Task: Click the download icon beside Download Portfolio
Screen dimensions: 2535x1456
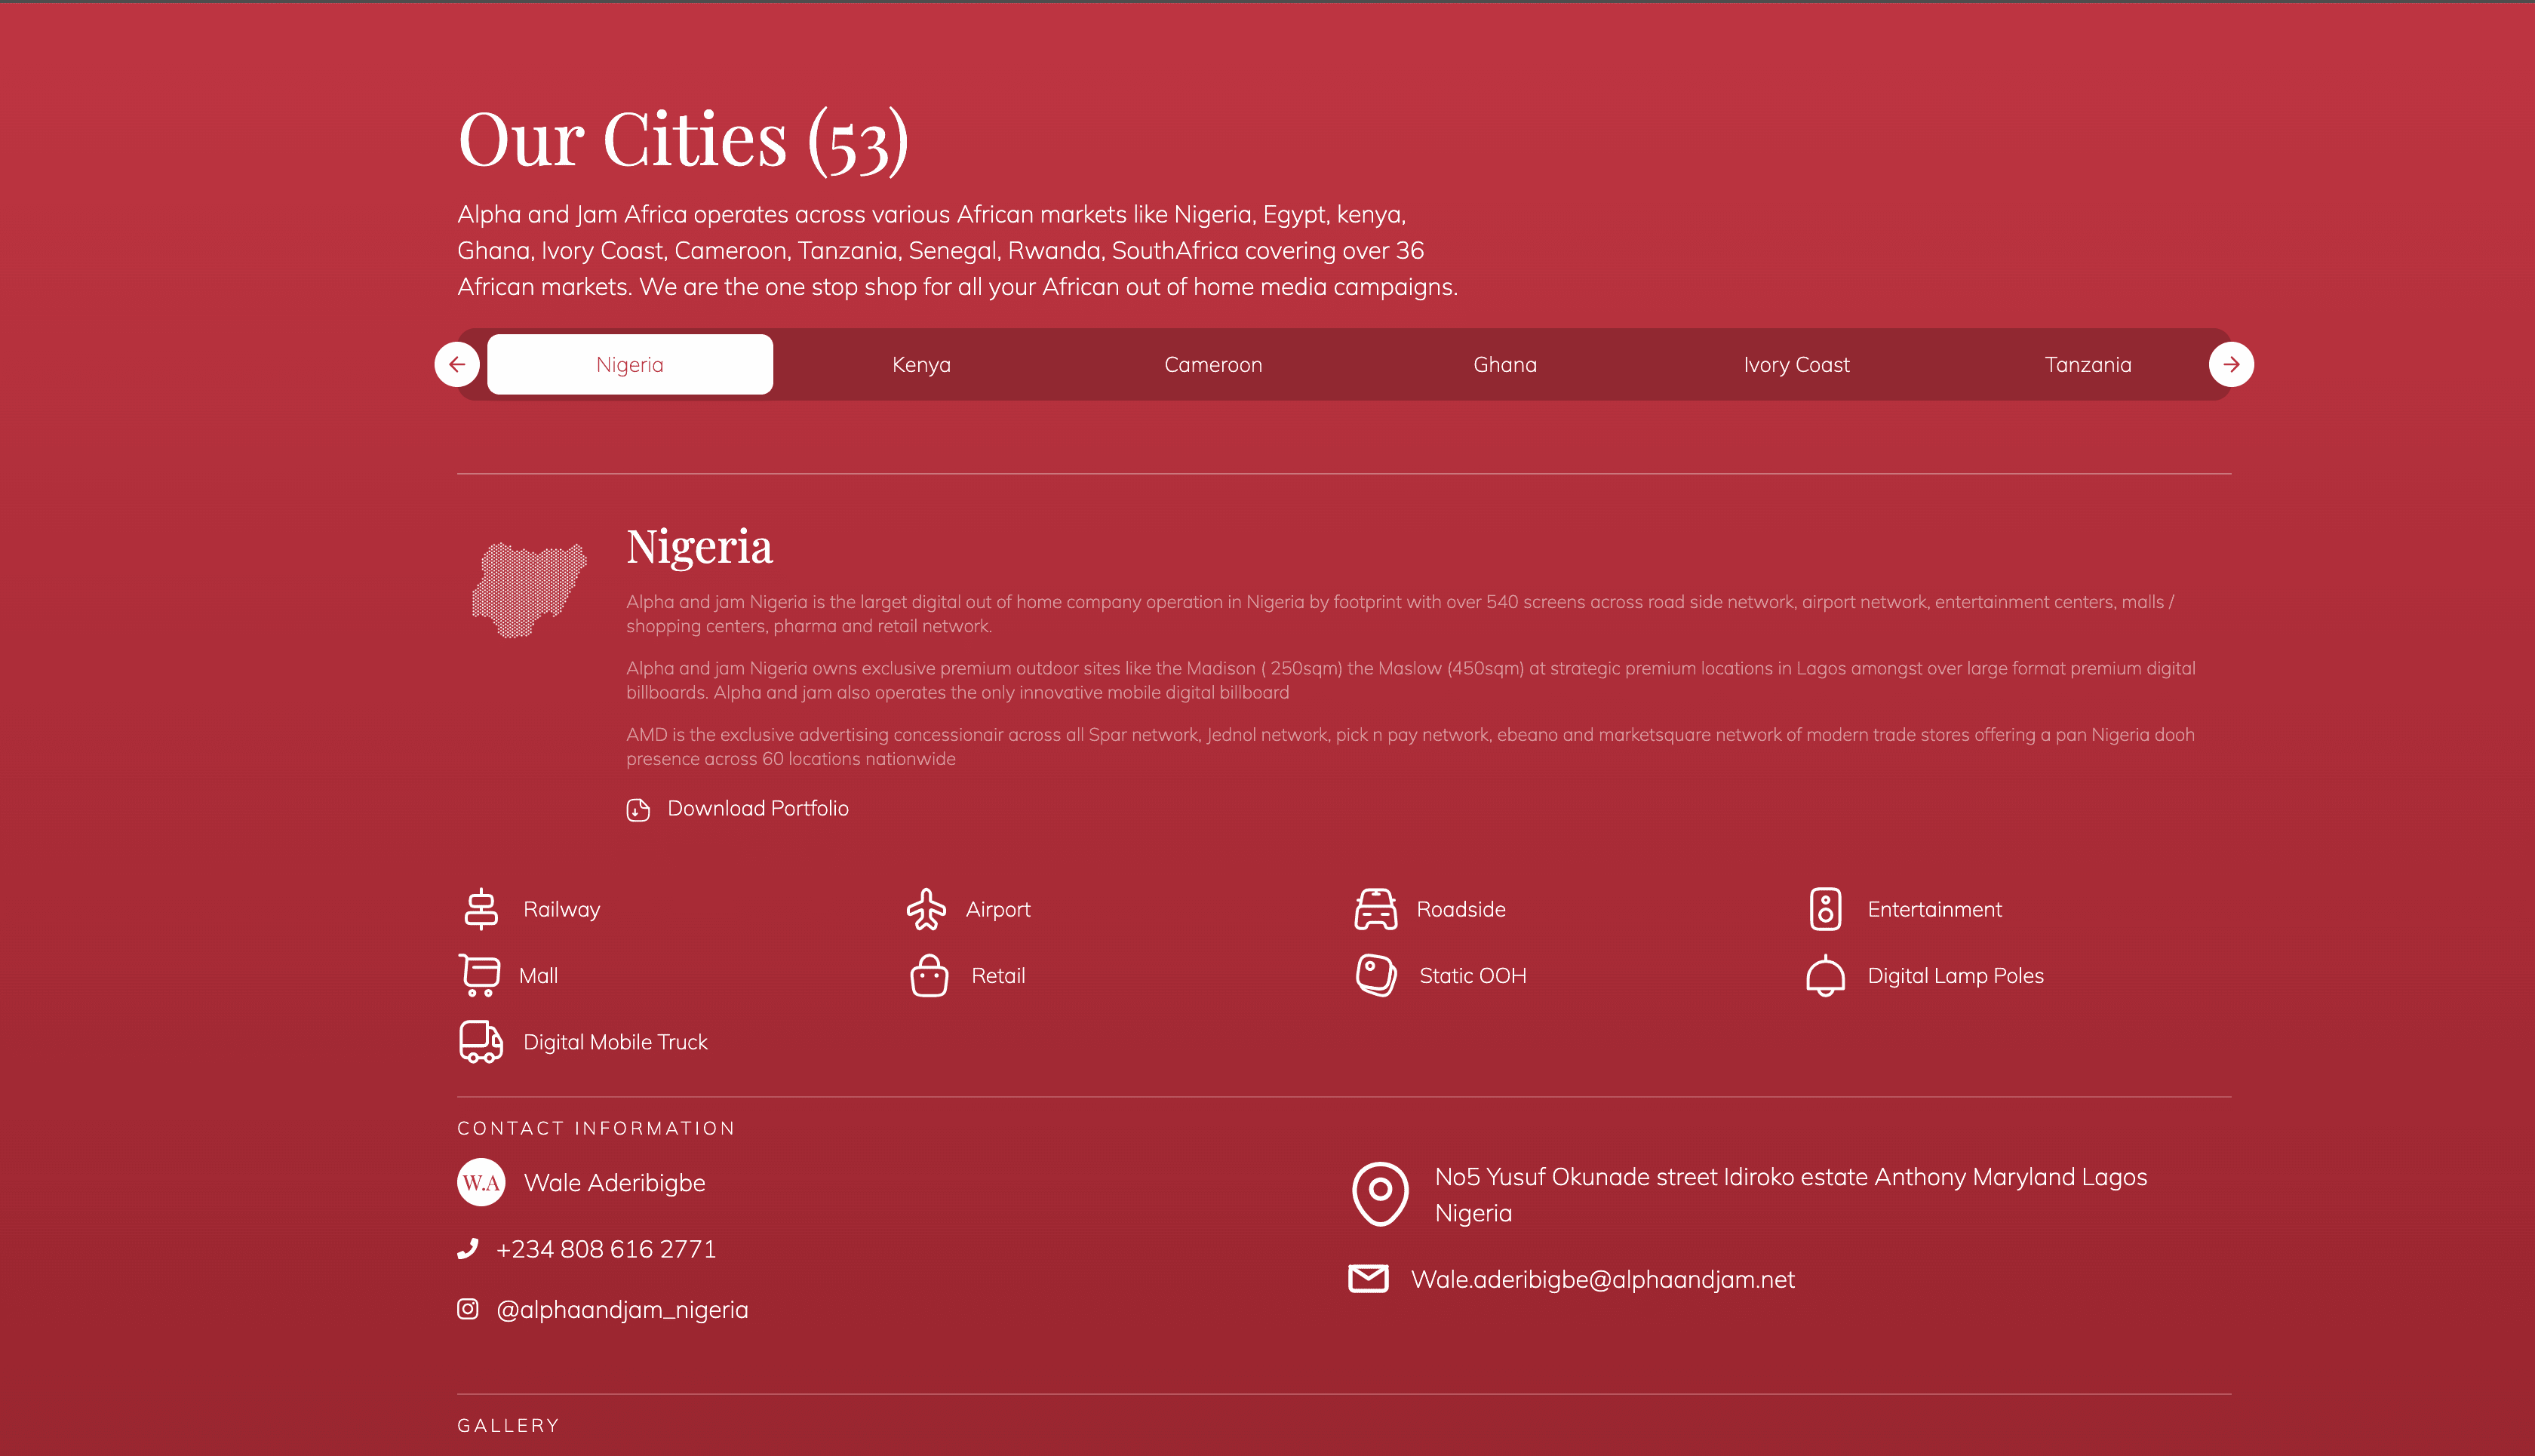Action: pos(638,809)
